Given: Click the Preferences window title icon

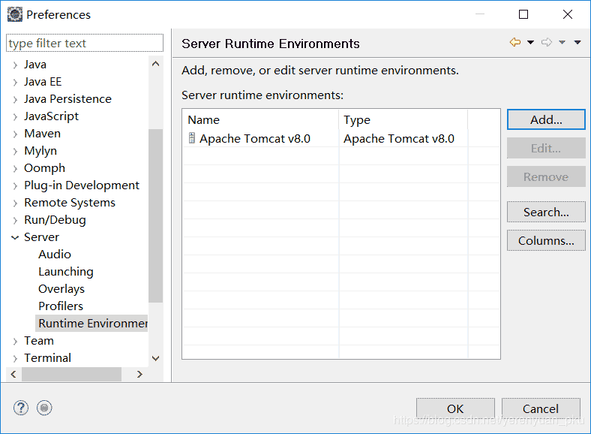Looking at the screenshot, I should point(15,14).
